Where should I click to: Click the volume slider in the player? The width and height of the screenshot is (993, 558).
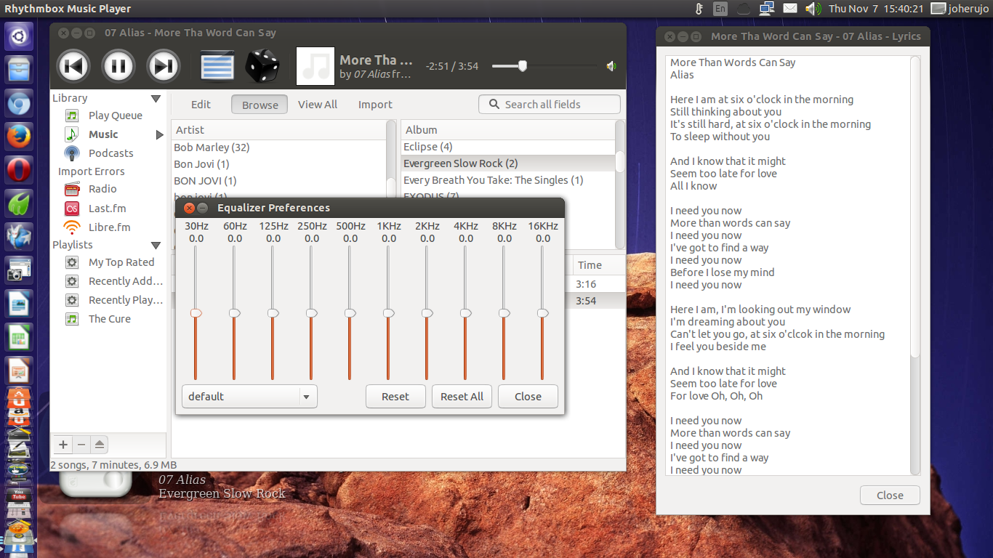(x=520, y=65)
